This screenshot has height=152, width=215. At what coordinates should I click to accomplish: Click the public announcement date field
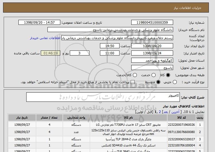[39, 23]
